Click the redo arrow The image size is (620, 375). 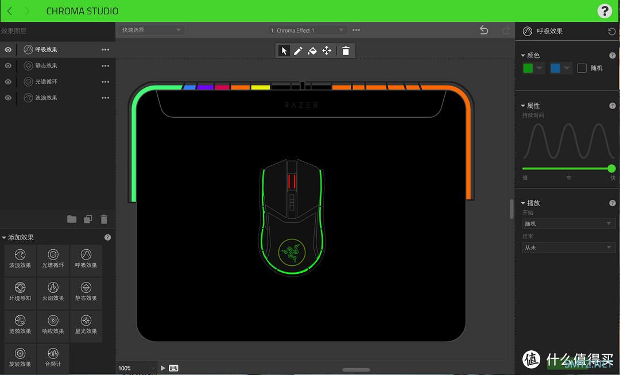[506, 30]
